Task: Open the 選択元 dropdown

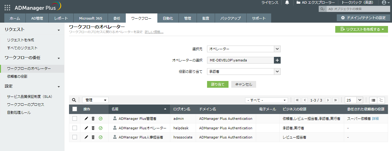Action: tap(244, 49)
